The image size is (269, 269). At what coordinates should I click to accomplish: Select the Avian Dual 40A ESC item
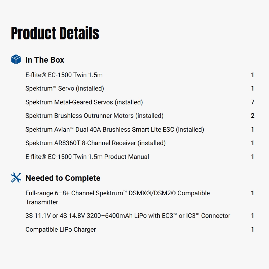(115, 130)
